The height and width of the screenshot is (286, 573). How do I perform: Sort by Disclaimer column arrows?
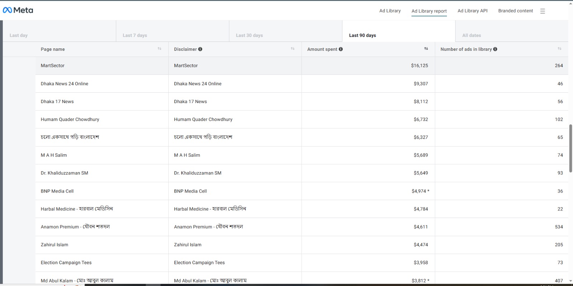point(293,49)
